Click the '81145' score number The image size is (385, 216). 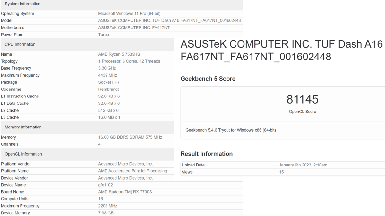pyautogui.click(x=303, y=99)
